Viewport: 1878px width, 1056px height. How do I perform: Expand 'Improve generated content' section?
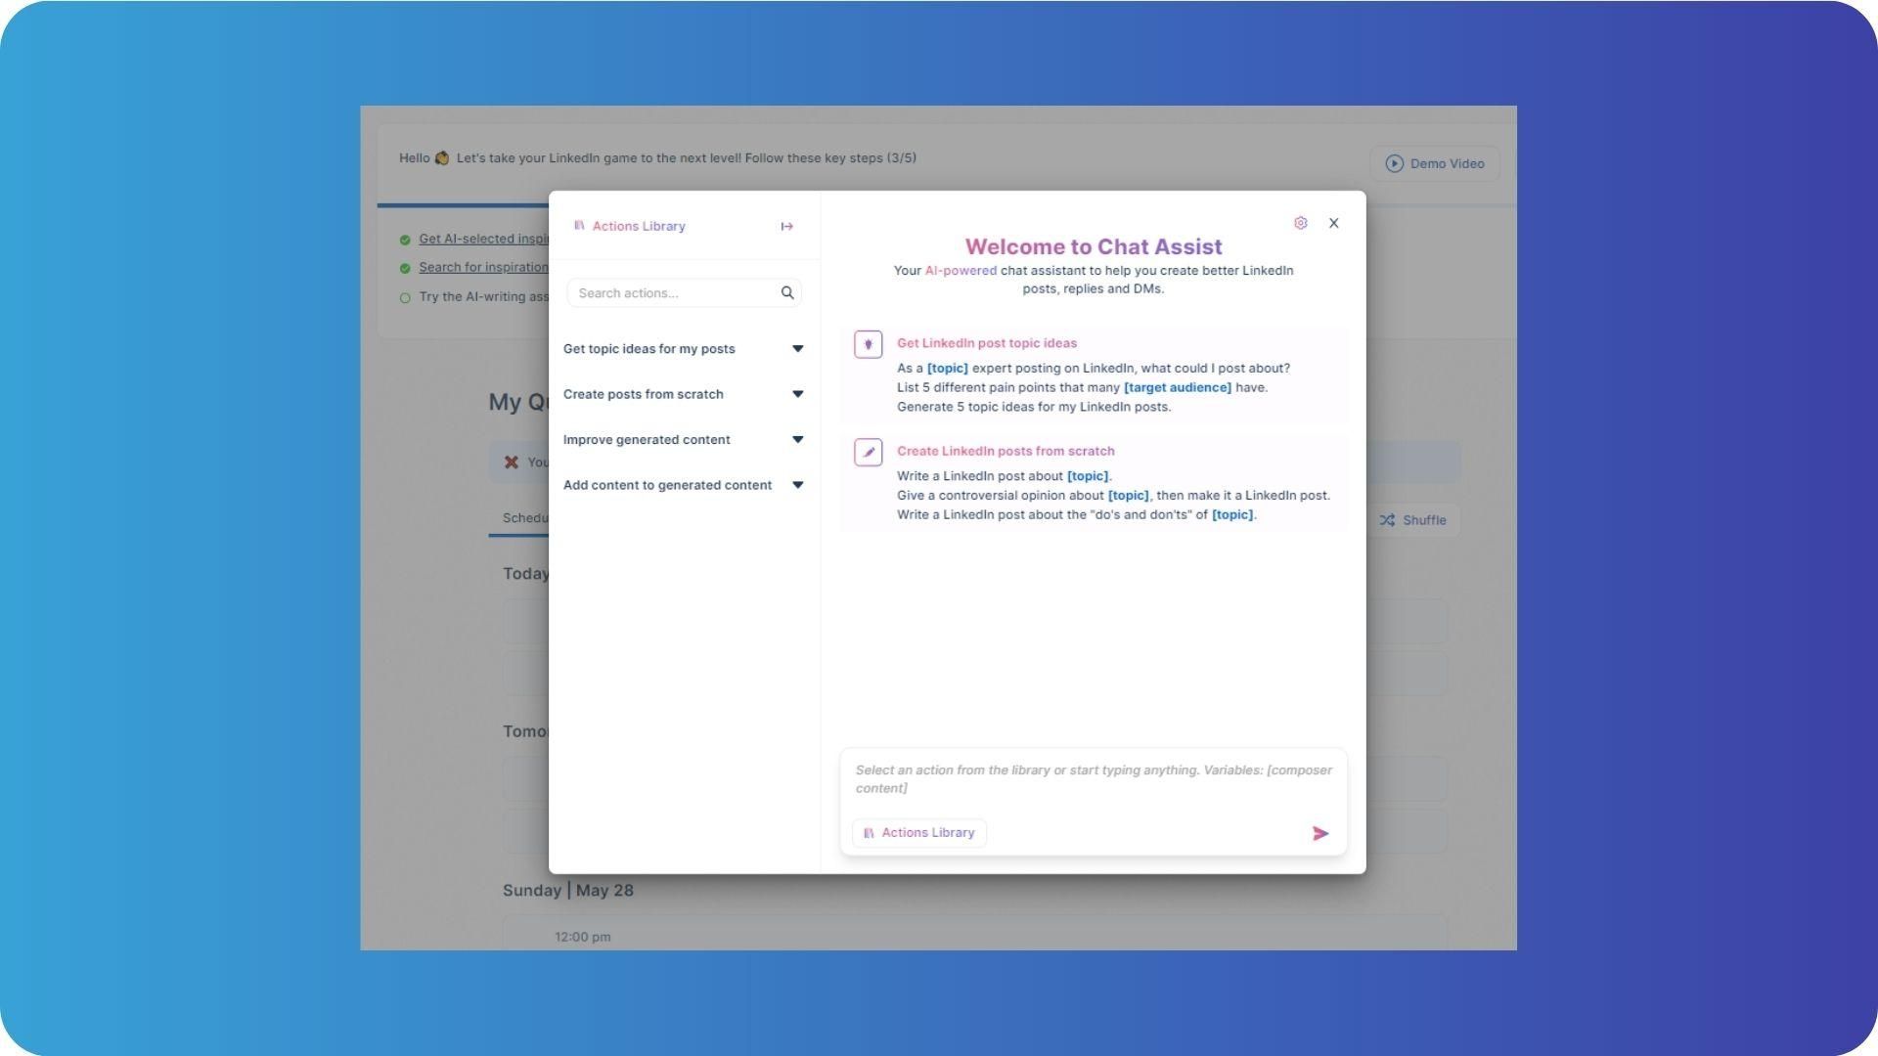click(683, 440)
